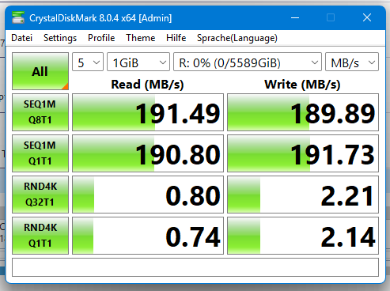The width and height of the screenshot is (390, 291).
Task: Expand the MB/s unit dropdown
Action: coord(352,62)
